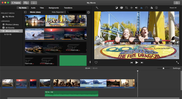Select the 5-13-18 event

pos(8,34)
